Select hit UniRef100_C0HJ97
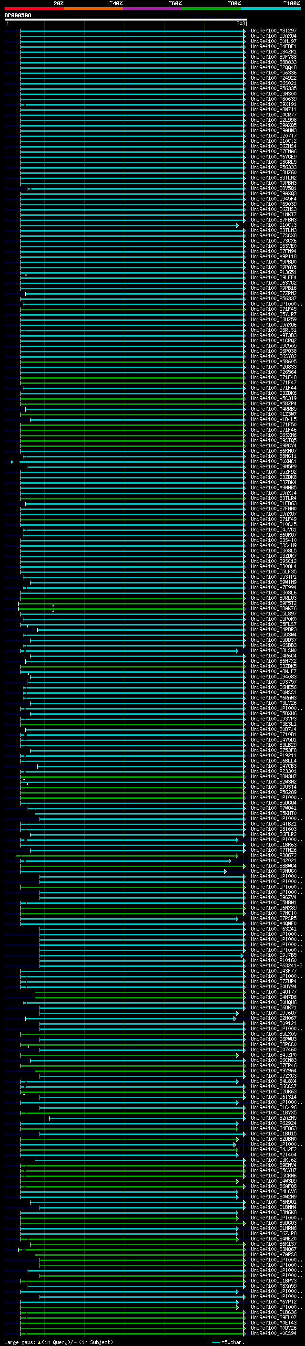Image resolution: width=305 pixels, height=1346 pixels. coord(273,41)
